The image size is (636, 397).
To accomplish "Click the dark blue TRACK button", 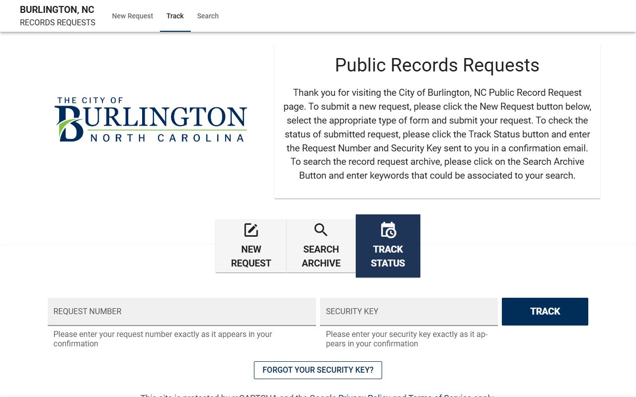I will tap(545, 312).
